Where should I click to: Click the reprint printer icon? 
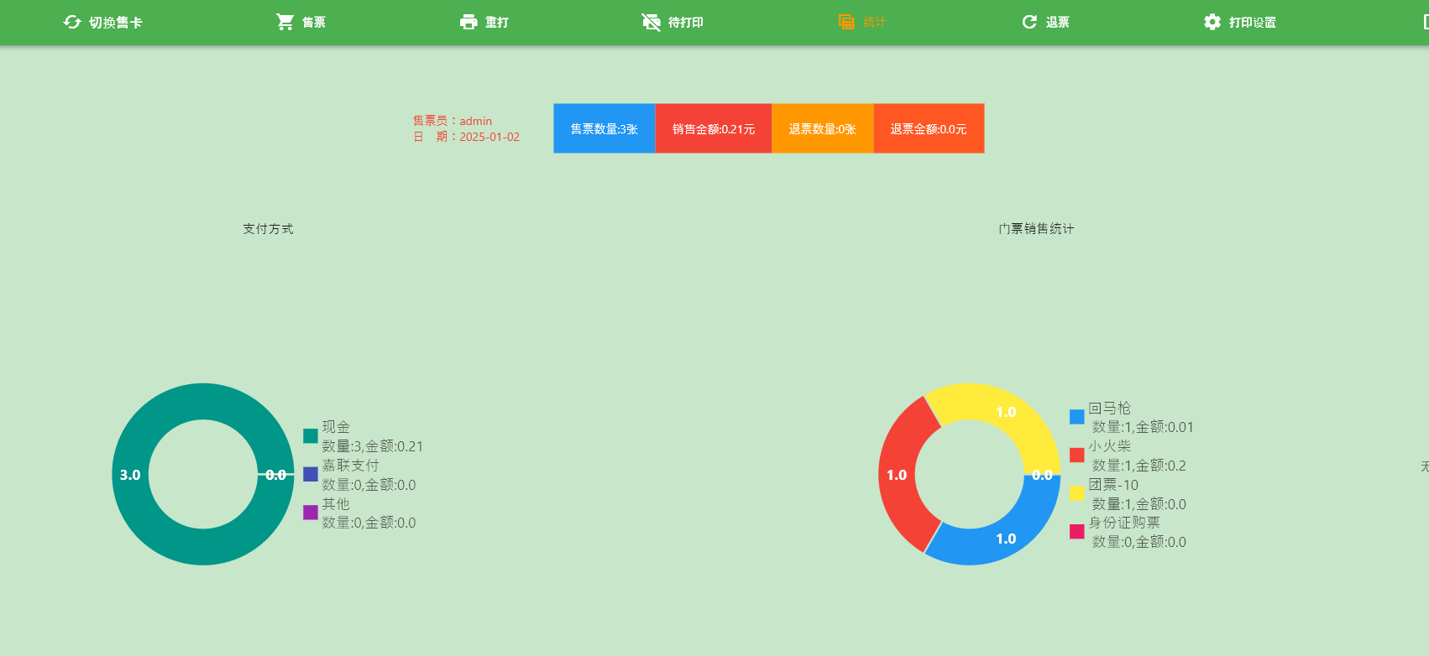[x=468, y=22]
